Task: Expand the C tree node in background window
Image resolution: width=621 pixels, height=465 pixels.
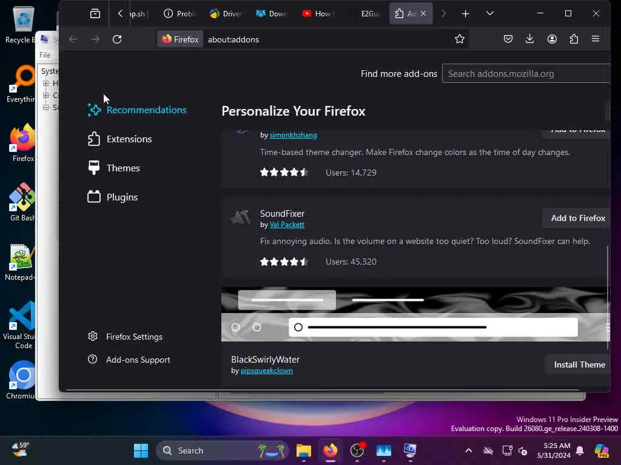Action: coord(46,95)
